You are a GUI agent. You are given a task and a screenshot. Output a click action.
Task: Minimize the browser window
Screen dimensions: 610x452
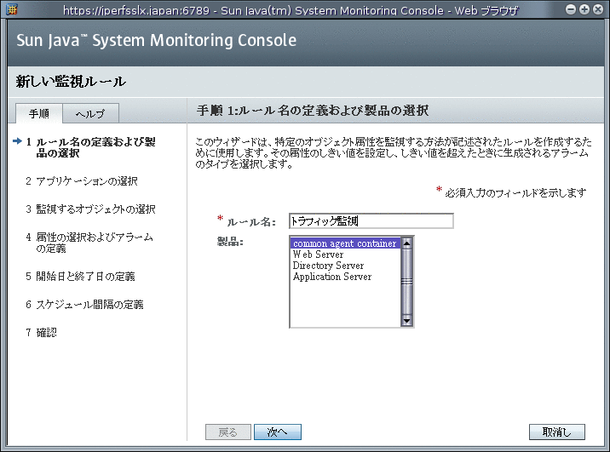click(x=570, y=9)
